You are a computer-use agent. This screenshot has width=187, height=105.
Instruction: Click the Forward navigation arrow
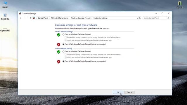click(25, 18)
